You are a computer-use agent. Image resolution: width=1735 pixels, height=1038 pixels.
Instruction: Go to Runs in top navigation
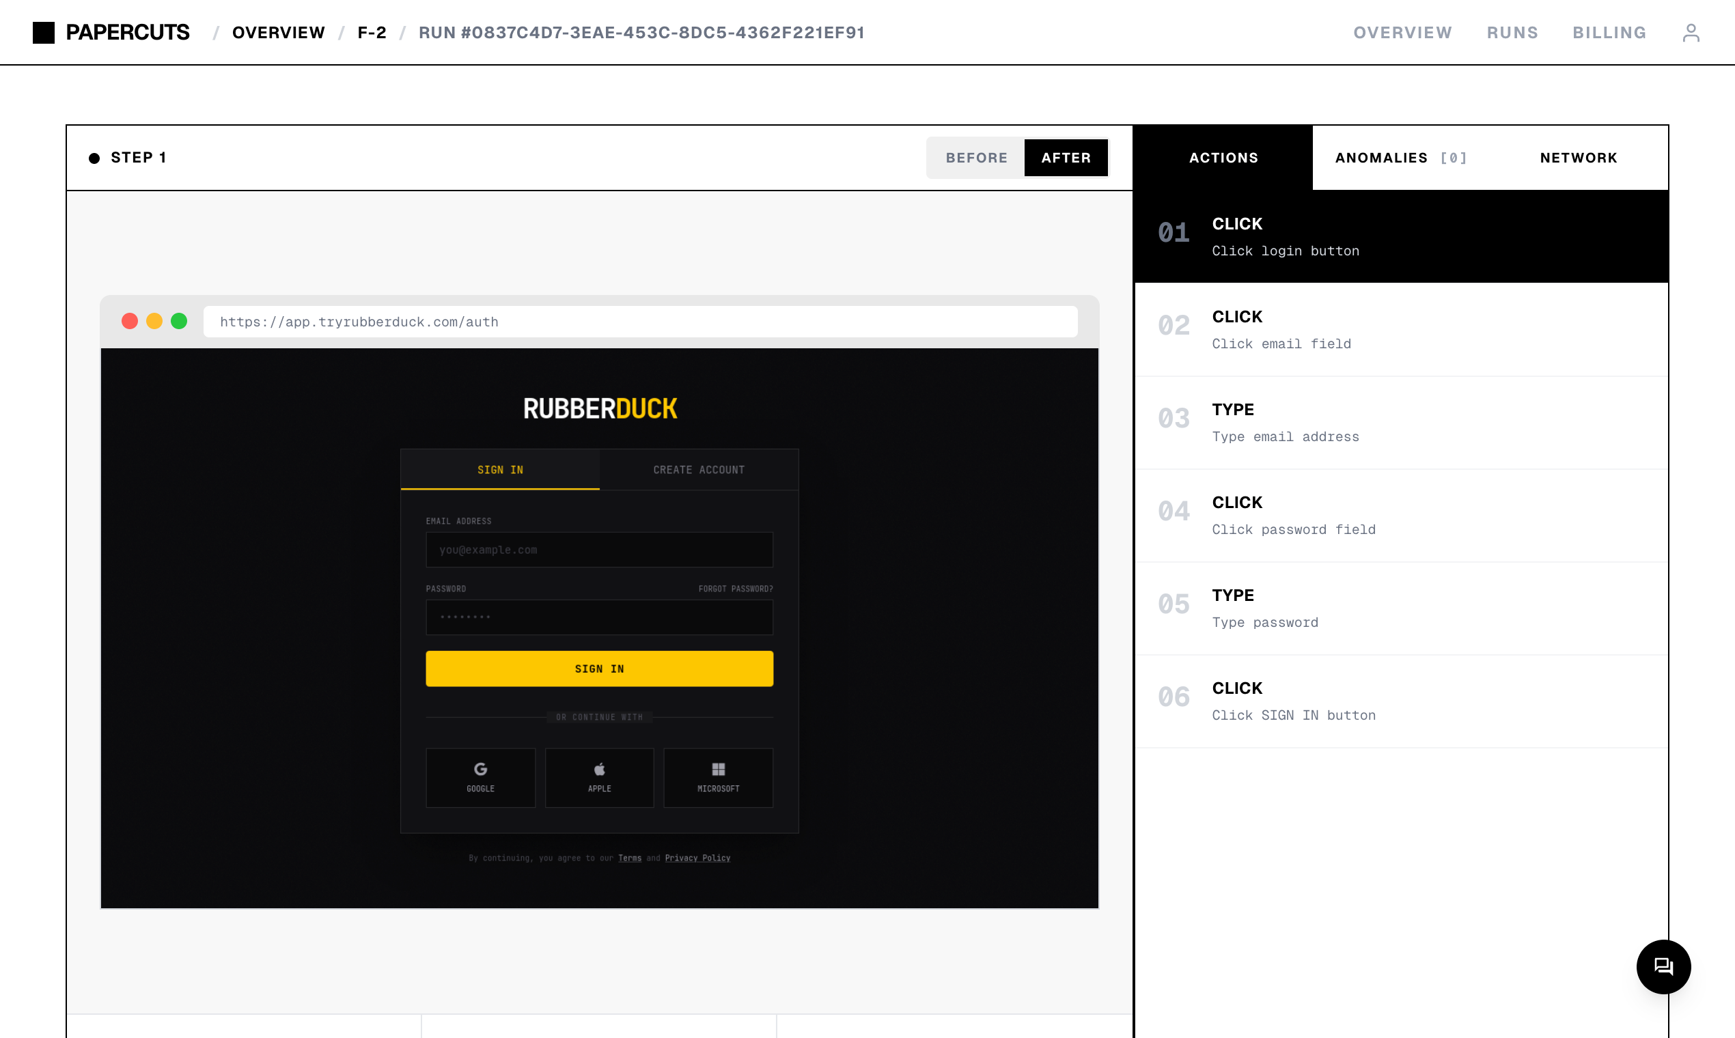point(1512,33)
